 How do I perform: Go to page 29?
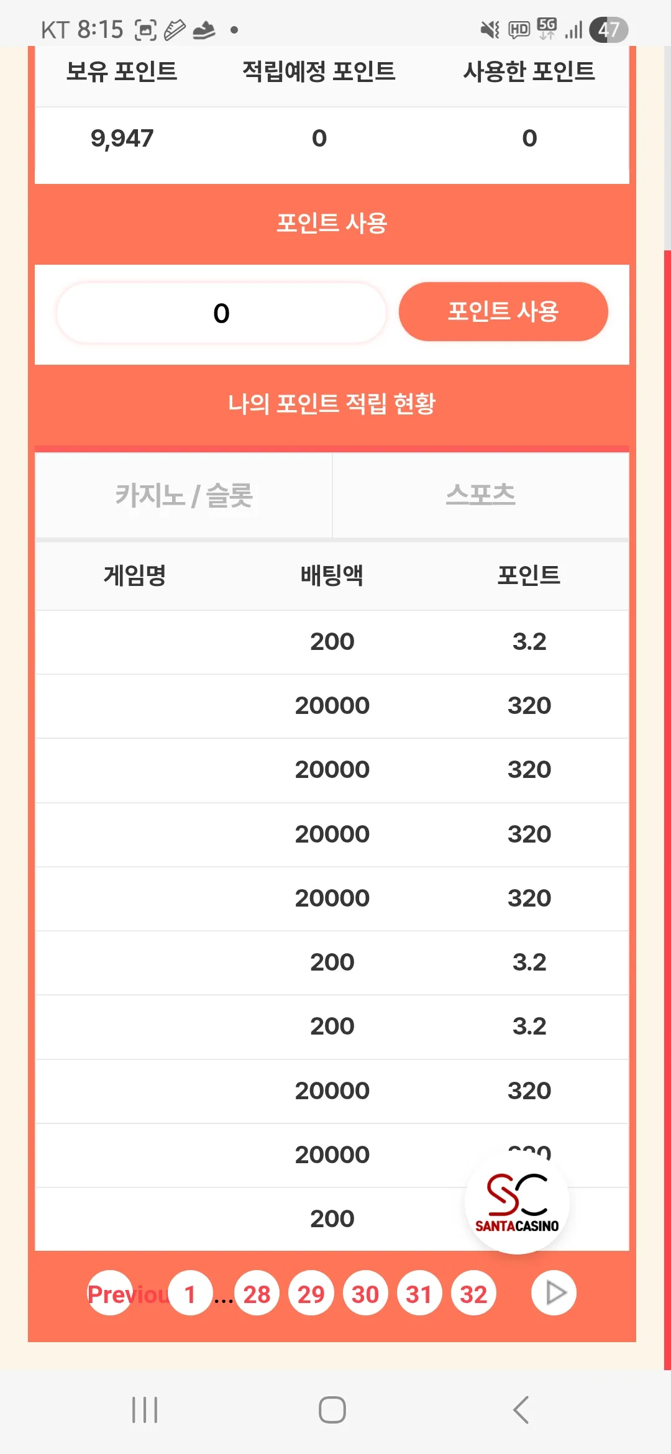[311, 1293]
